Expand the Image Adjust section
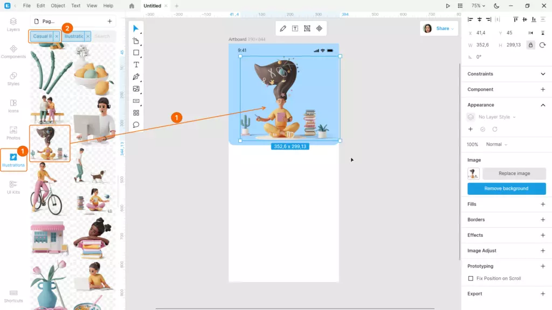This screenshot has height=310, width=552. tap(543, 251)
